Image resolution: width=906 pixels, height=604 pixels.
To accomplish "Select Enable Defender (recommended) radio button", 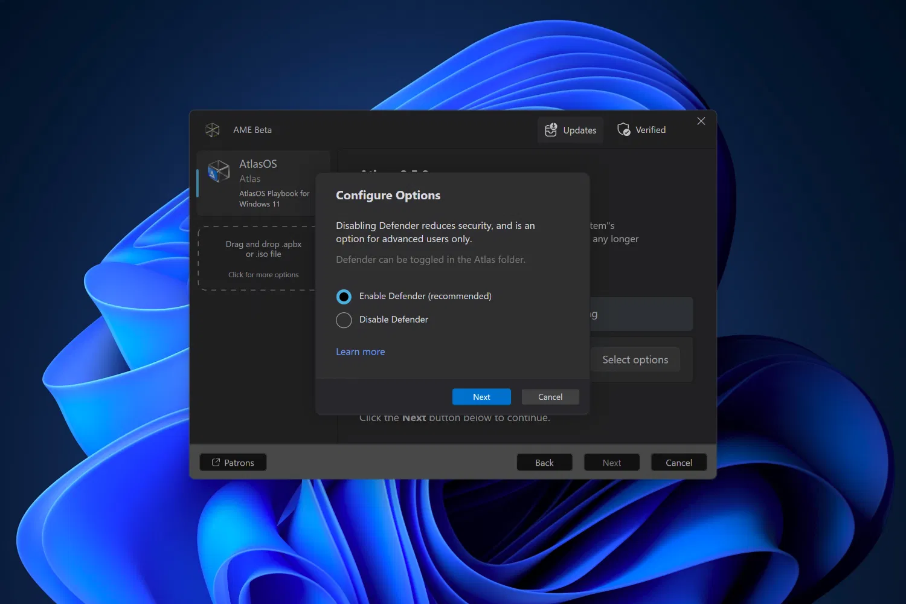I will point(344,297).
